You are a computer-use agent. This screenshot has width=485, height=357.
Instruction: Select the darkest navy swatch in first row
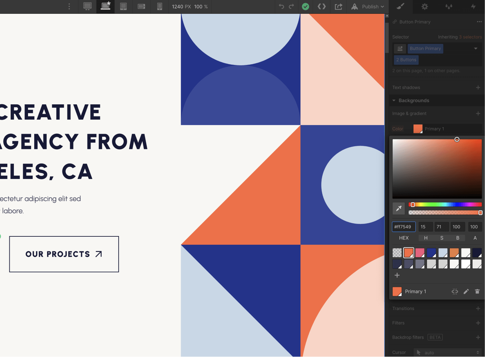coord(477,253)
